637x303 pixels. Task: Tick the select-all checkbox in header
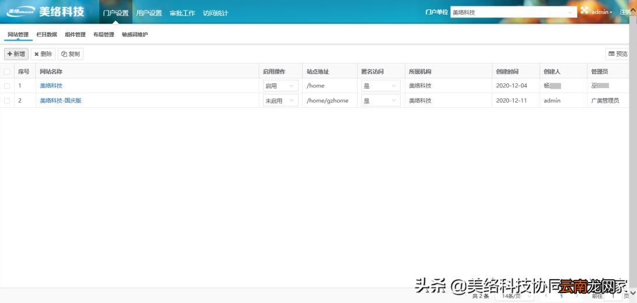pos(7,72)
